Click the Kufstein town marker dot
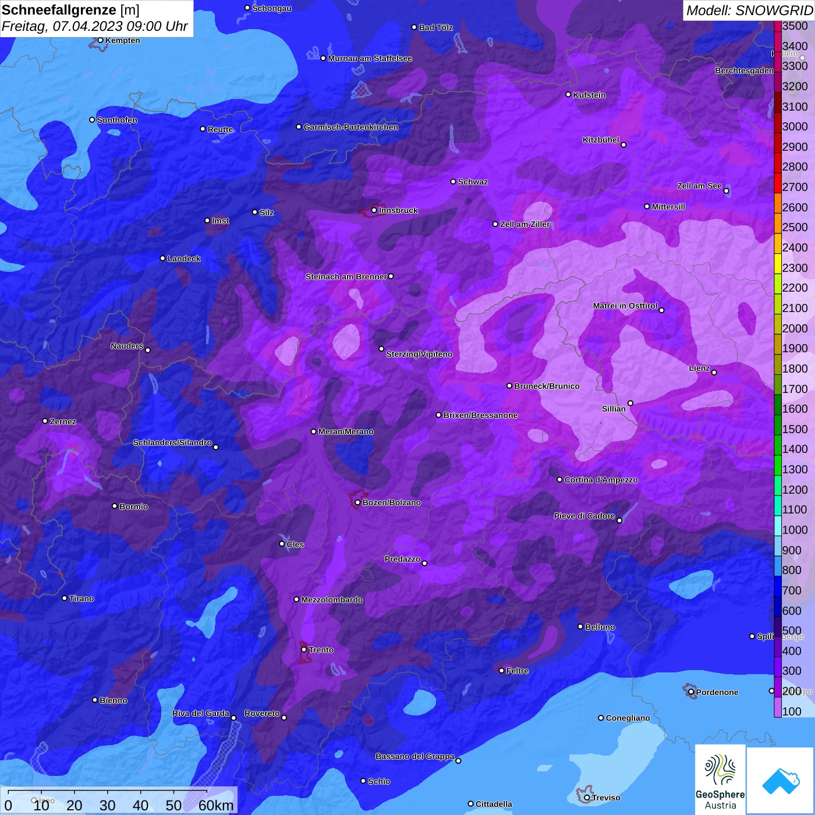This screenshot has height=815, width=815. click(568, 94)
